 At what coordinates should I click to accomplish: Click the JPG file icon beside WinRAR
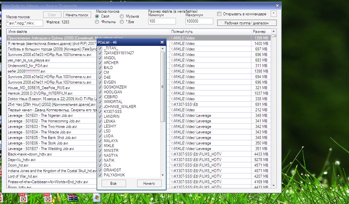click(48, 197)
